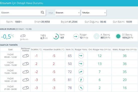This screenshot has height=92, width=138.
Task: Click cloud icon for 21.00 - 24.00 row
Action: [x=26, y=88]
